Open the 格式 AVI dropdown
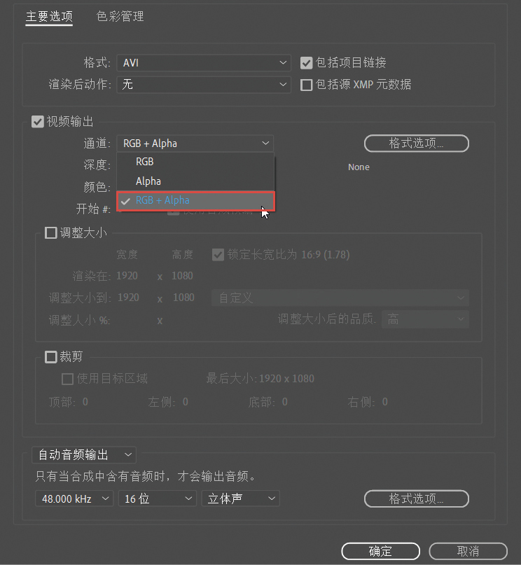Screen dimensions: 521x565 [x=204, y=63]
